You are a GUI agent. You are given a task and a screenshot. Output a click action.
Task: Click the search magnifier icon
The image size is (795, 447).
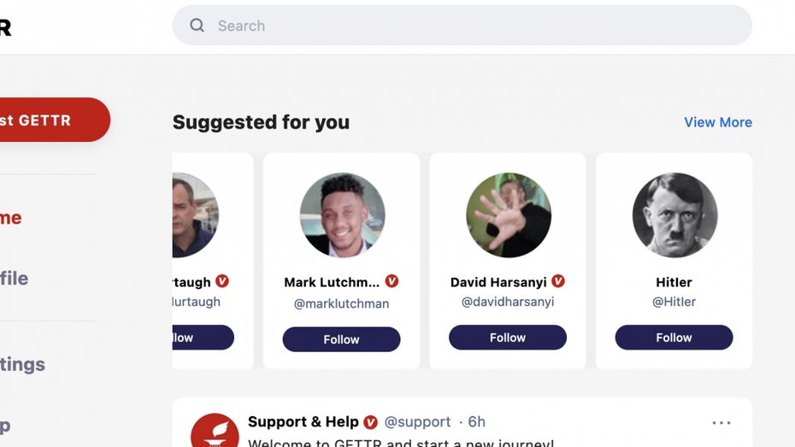coord(197,26)
